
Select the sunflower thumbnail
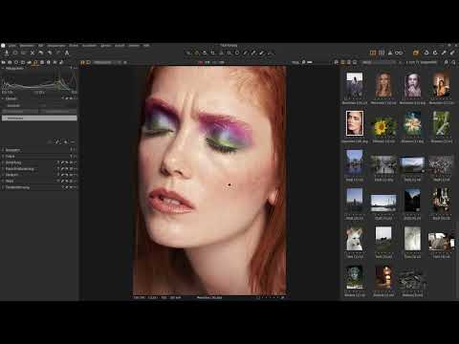tap(383, 126)
